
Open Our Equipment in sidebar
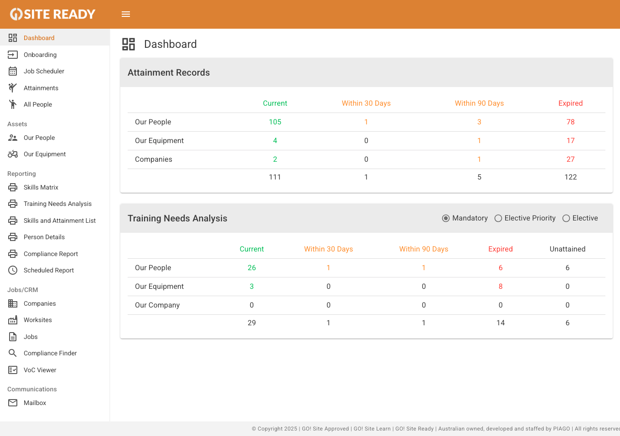pos(55,154)
